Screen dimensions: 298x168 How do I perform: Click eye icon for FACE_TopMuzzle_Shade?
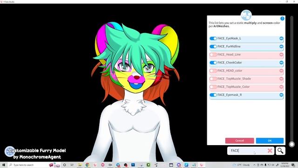281,79
